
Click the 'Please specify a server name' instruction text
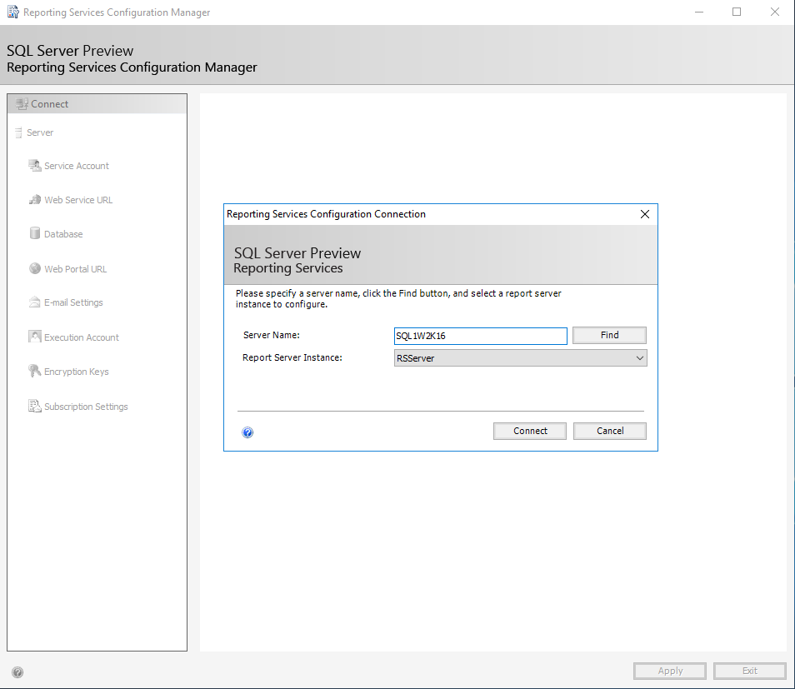(398, 298)
